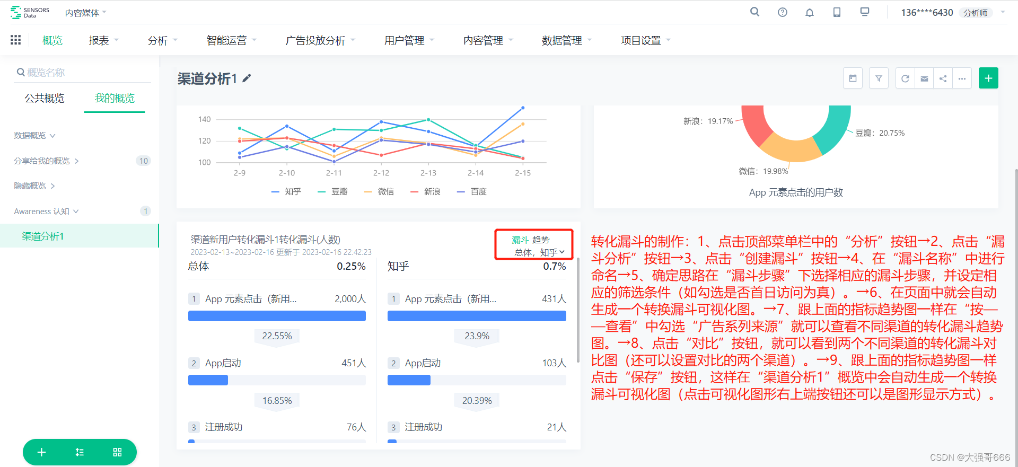The image size is (1018, 467).
Task: Expand the 分享给我的概览 sidebar group
Action: tap(47, 161)
